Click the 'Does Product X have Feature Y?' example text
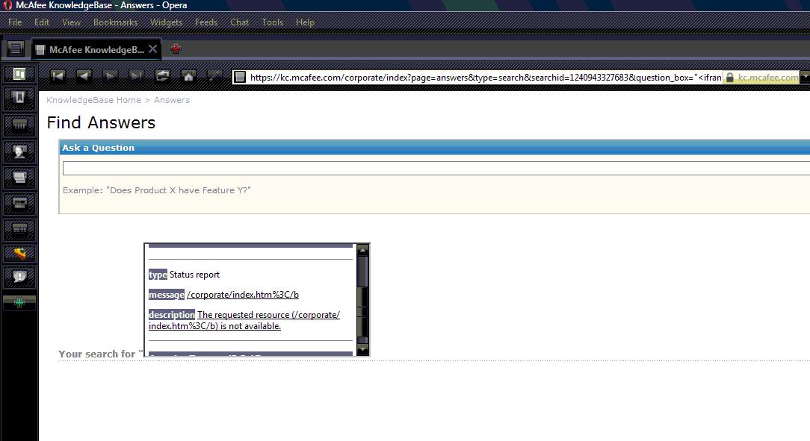Image resolution: width=810 pixels, height=441 pixels. pyautogui.click(x=179, y=190)
